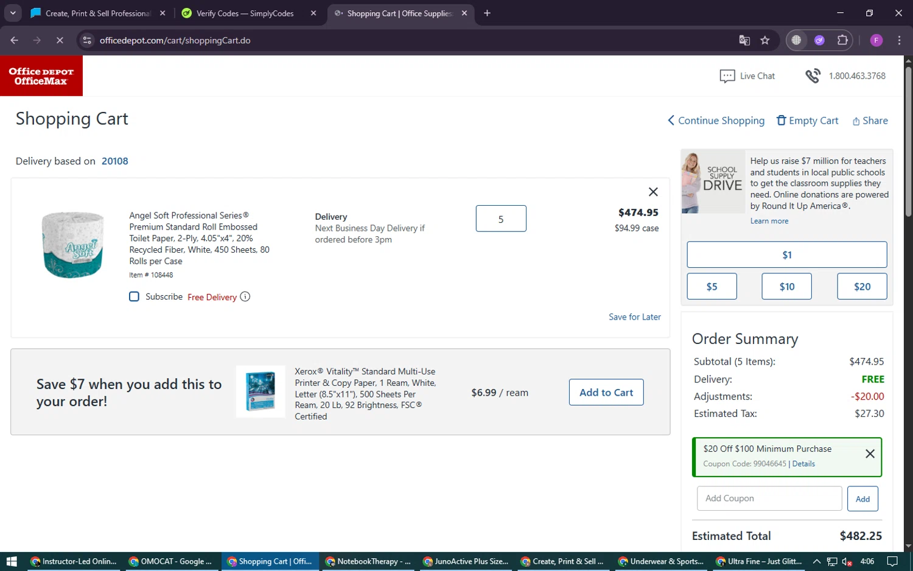This screenshot has width=913, height=571.
Task: Check the Subscribe checkbox
Action: pos(134,296)
